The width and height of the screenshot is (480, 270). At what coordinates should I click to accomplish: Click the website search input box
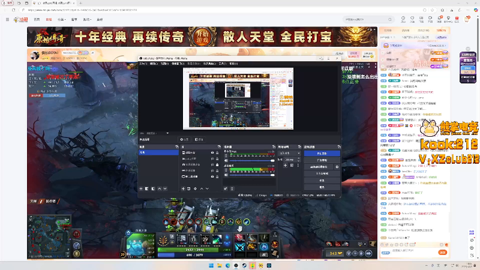coord(365,19)
